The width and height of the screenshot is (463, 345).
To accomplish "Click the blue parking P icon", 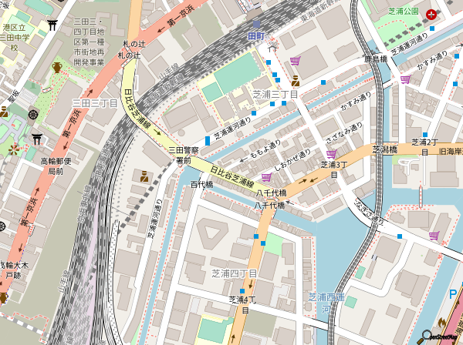I will [x=453, y=293].
